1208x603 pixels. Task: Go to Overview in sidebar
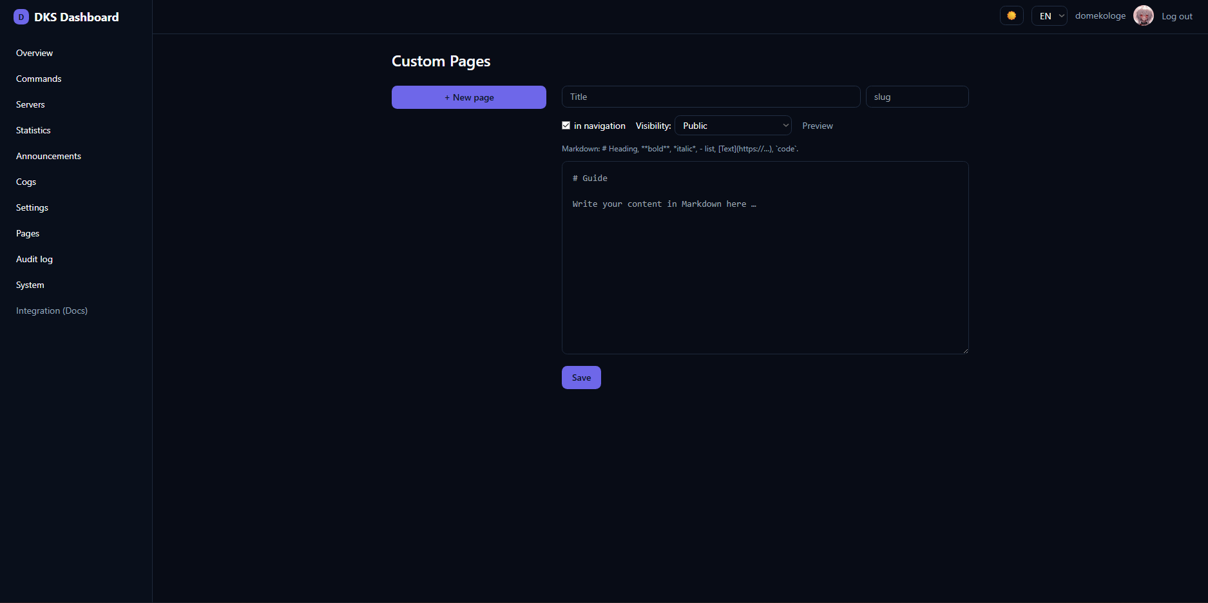click(x=35, y=53)
